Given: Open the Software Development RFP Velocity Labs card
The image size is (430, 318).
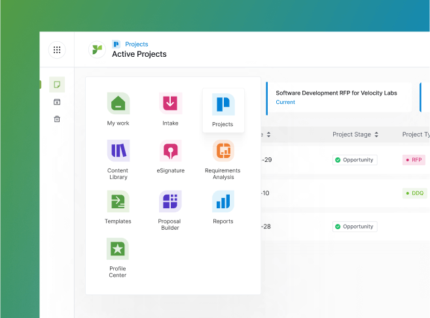Looking at the screenshot, I should 339,97.
